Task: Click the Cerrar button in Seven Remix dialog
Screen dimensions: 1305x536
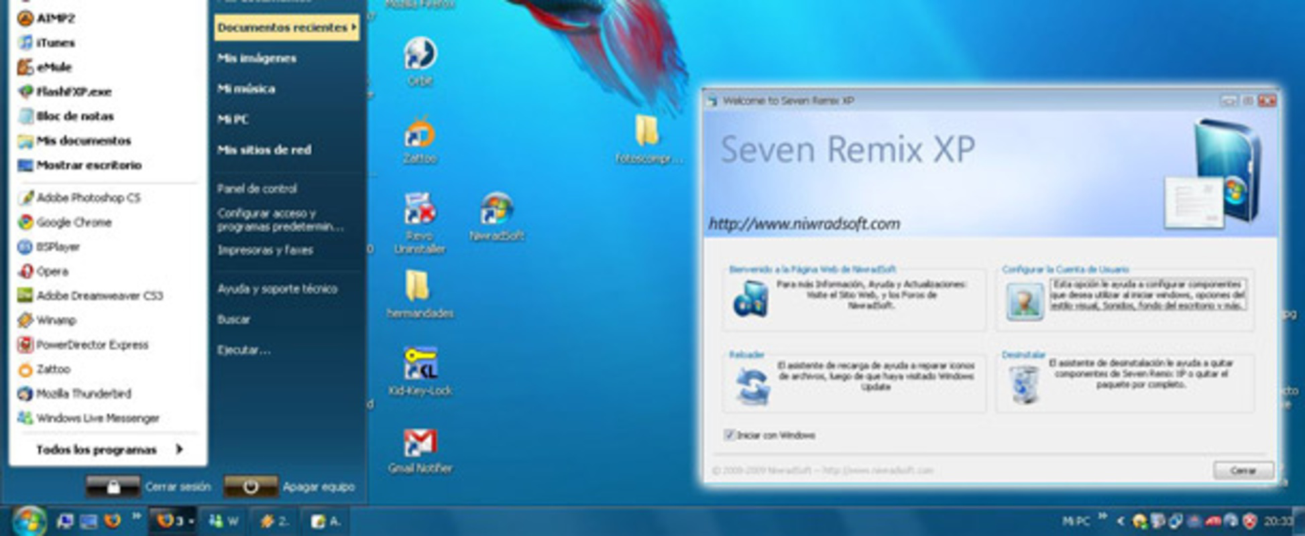Action: pos(1243,470)
